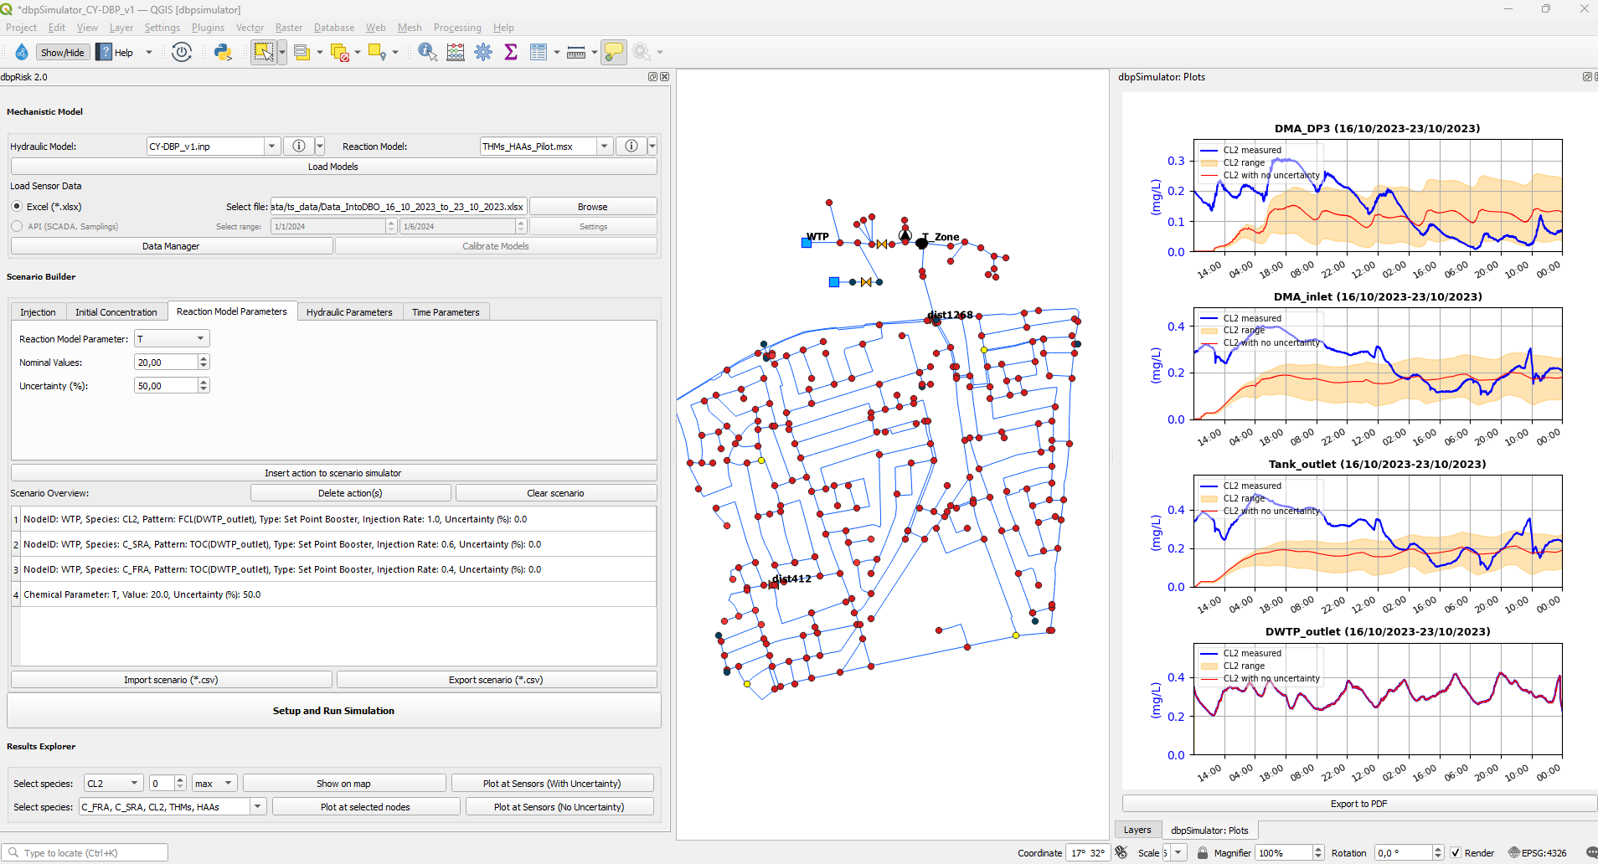Open the Statistical Summary sigma icon
The image size is (1598, 864).
511,52
